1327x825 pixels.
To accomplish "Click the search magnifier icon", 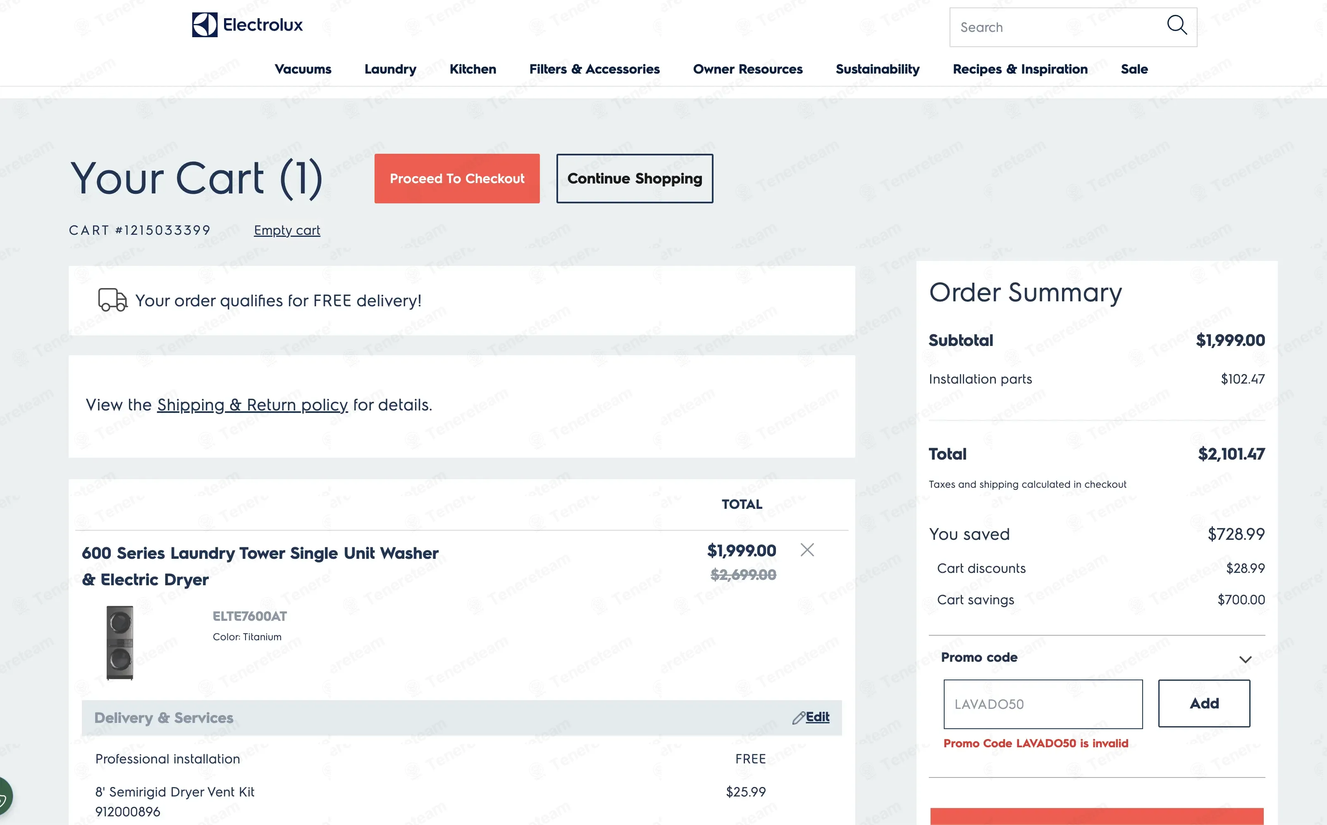I will point(1177,25).
